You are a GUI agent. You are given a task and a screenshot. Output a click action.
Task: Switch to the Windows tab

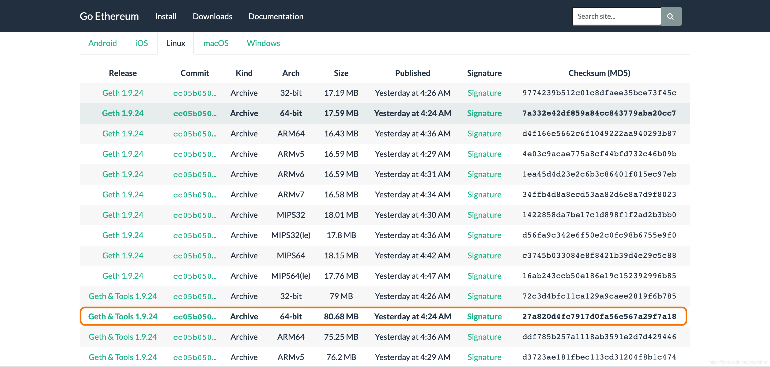coord(263,43)
